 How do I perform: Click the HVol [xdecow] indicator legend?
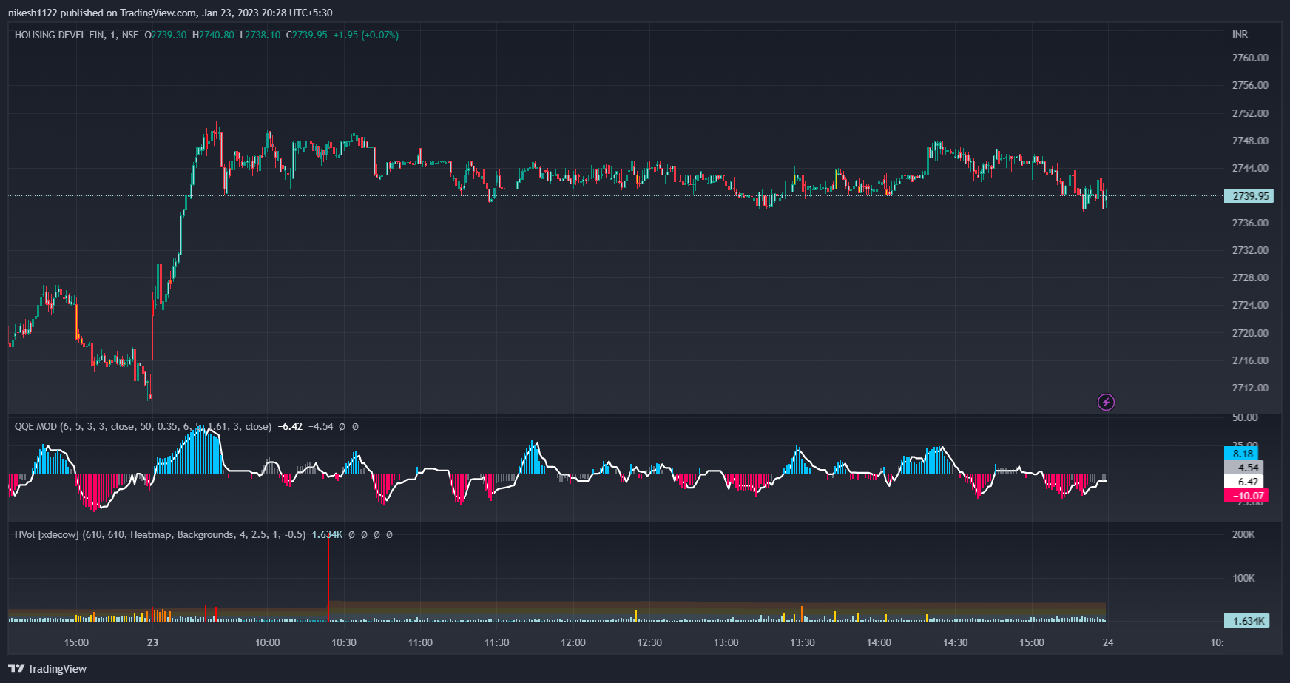point(160,534)
